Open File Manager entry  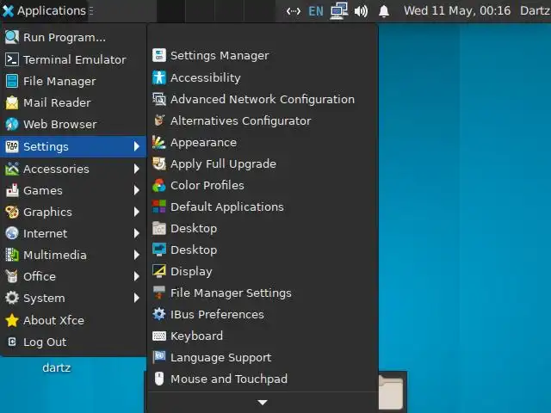73,81
